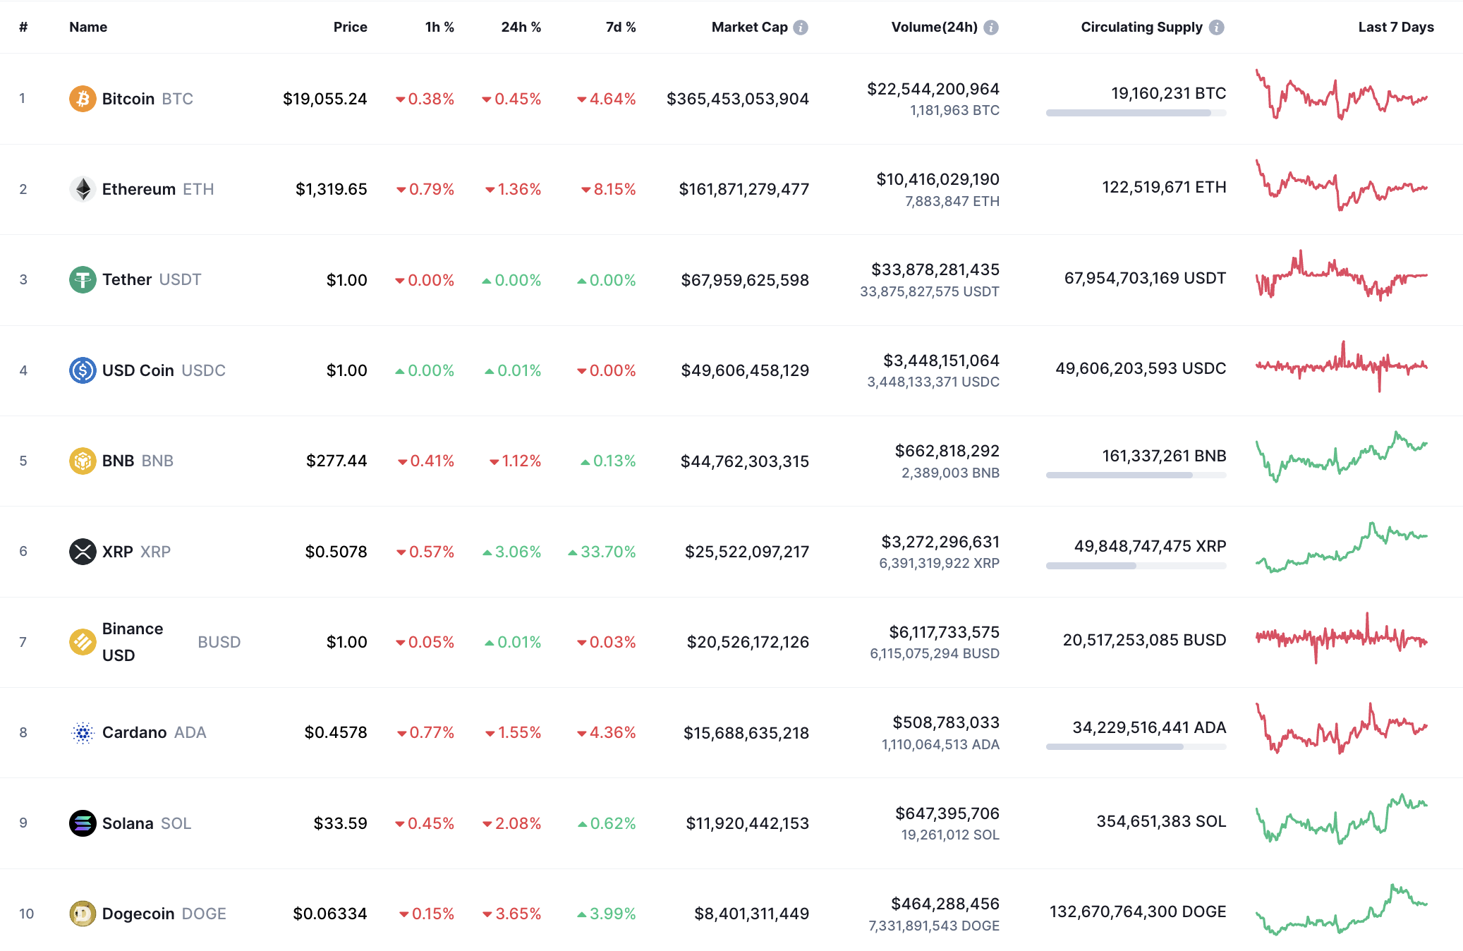Click the Ethereum ETH logo
Image resolution: width=1463 pixels, height=951 pixels.
pyautogui.click(x=83, y=189)
